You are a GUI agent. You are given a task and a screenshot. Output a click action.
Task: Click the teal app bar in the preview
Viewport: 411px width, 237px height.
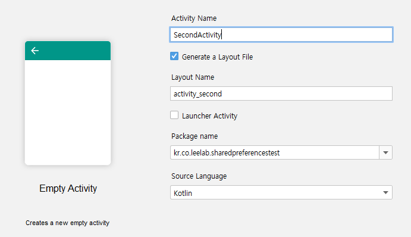coord(68,51)
